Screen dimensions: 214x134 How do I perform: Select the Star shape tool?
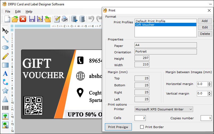point(5,91)
